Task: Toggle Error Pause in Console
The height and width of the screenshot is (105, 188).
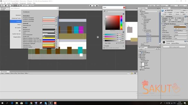Action: tap(21, 73)
